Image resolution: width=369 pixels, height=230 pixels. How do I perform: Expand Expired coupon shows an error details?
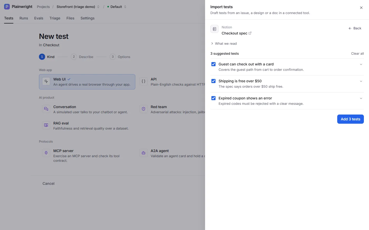(x=361, y=98)
